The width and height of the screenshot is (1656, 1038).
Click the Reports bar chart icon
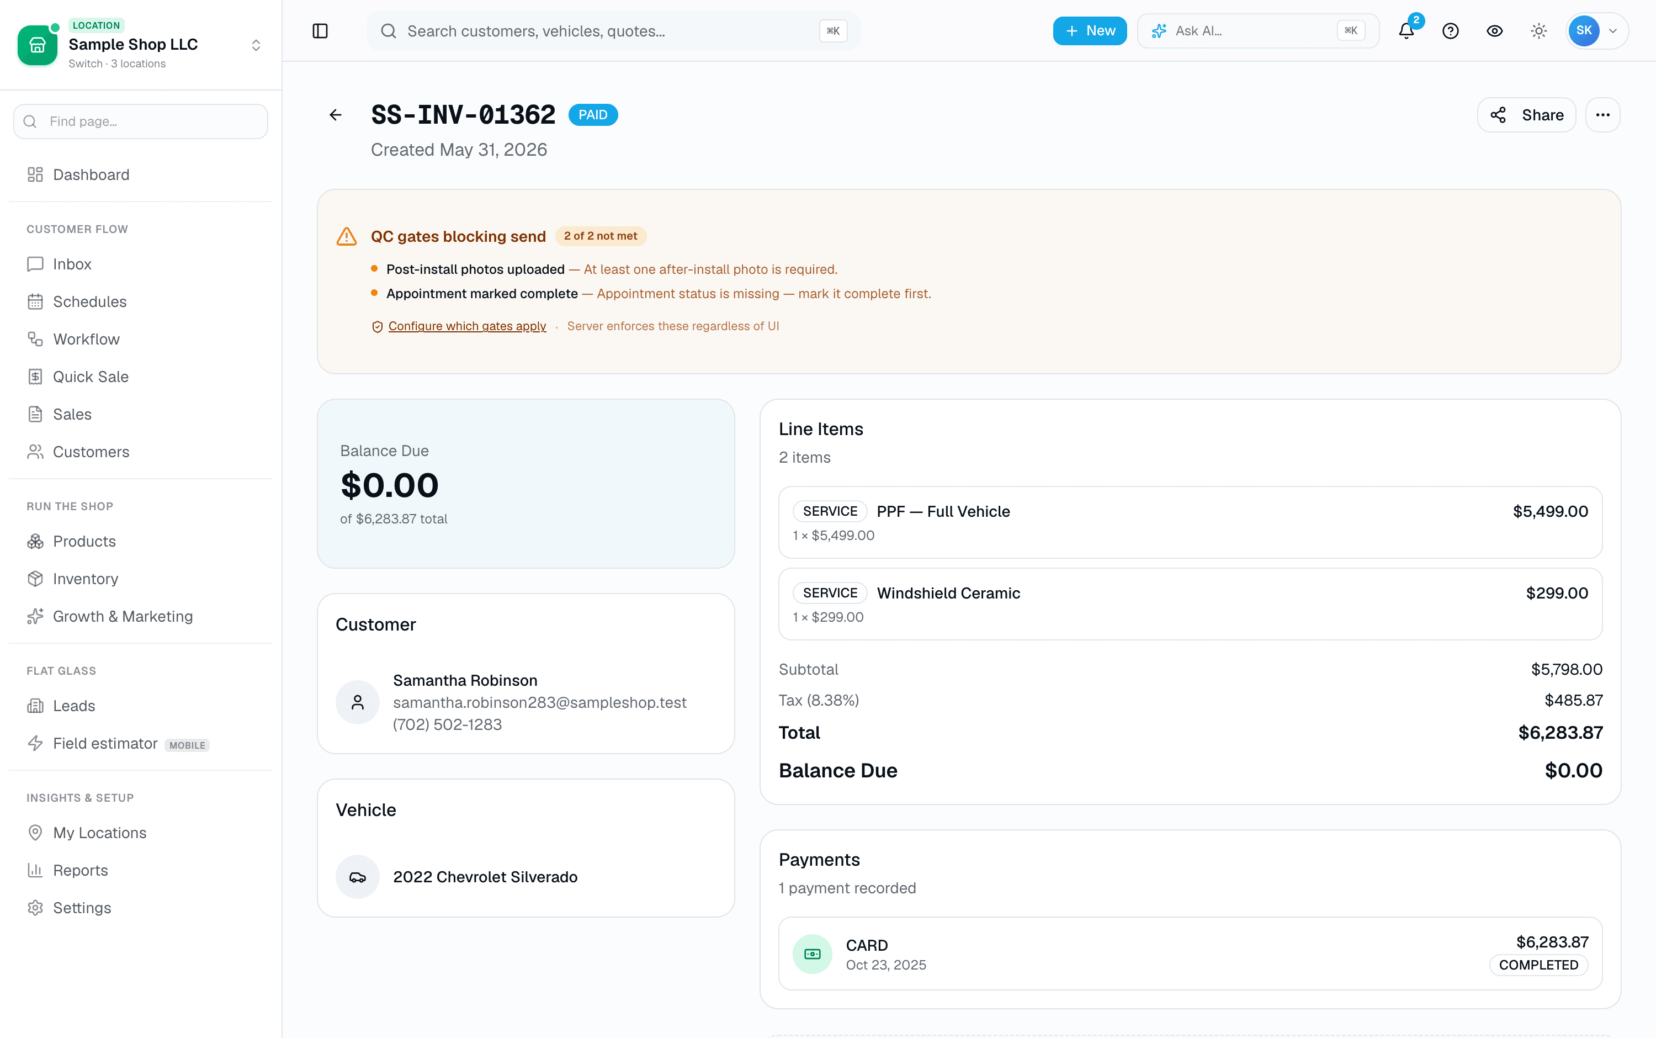coord(35,871)
